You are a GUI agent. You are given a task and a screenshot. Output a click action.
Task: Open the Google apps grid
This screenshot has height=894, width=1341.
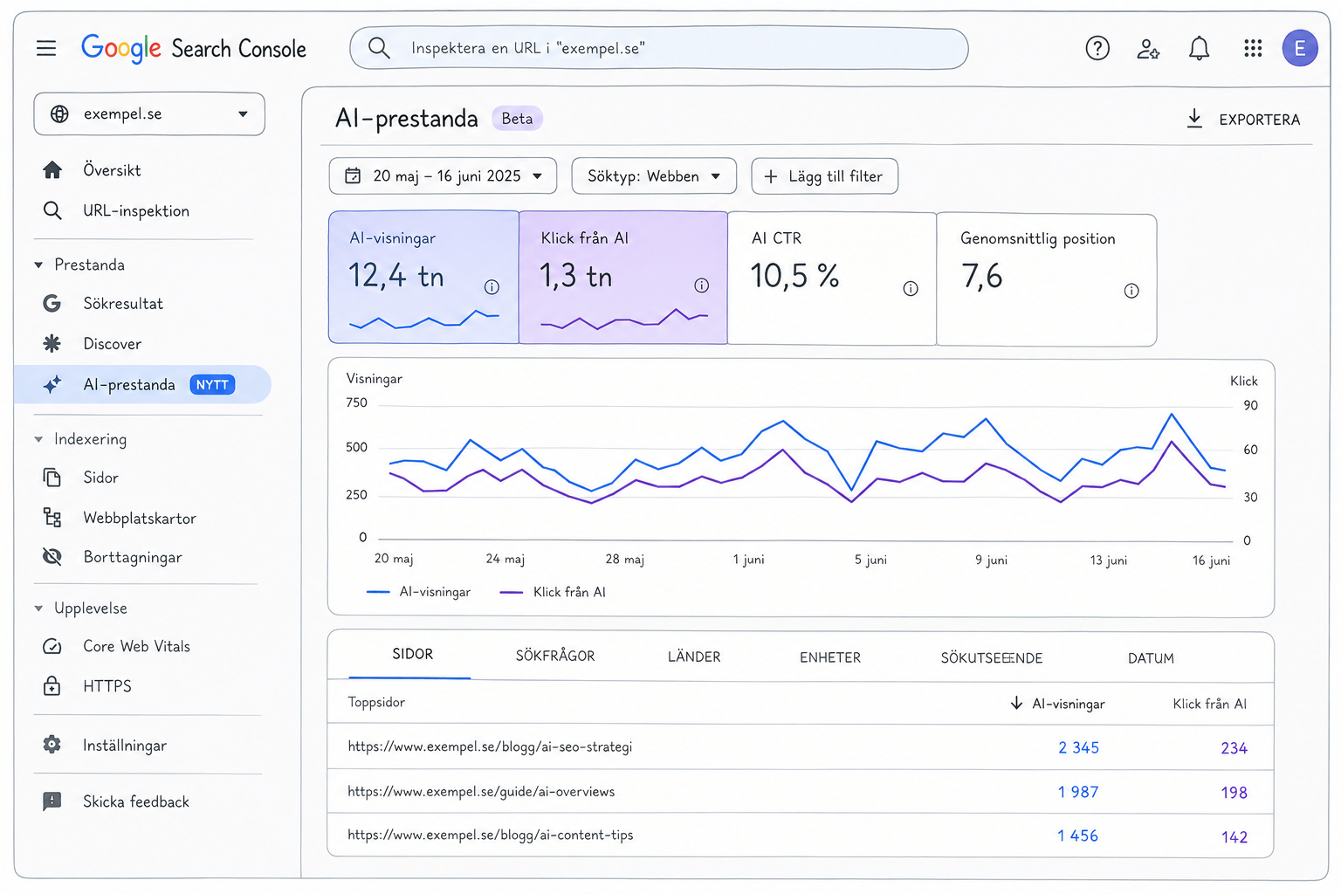(1253, 48)
